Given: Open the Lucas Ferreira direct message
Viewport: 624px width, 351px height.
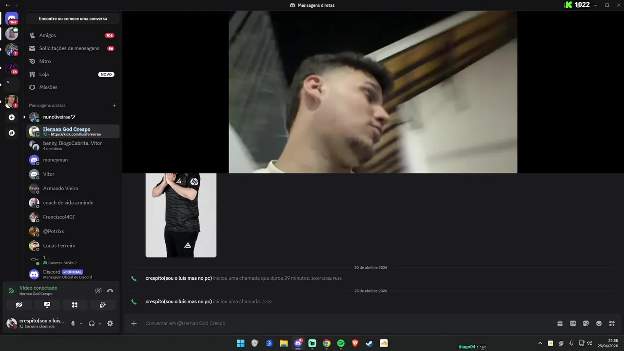Looking at the screenshot, I should (73, 246).
